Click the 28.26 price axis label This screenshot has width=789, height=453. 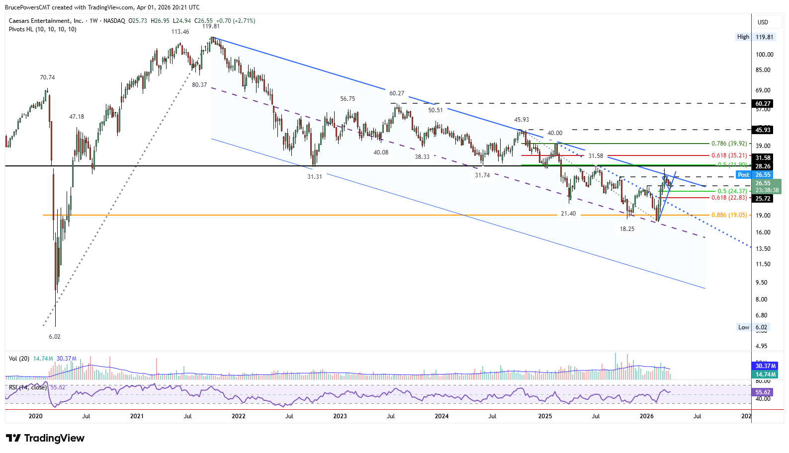(x=763, y=166)
